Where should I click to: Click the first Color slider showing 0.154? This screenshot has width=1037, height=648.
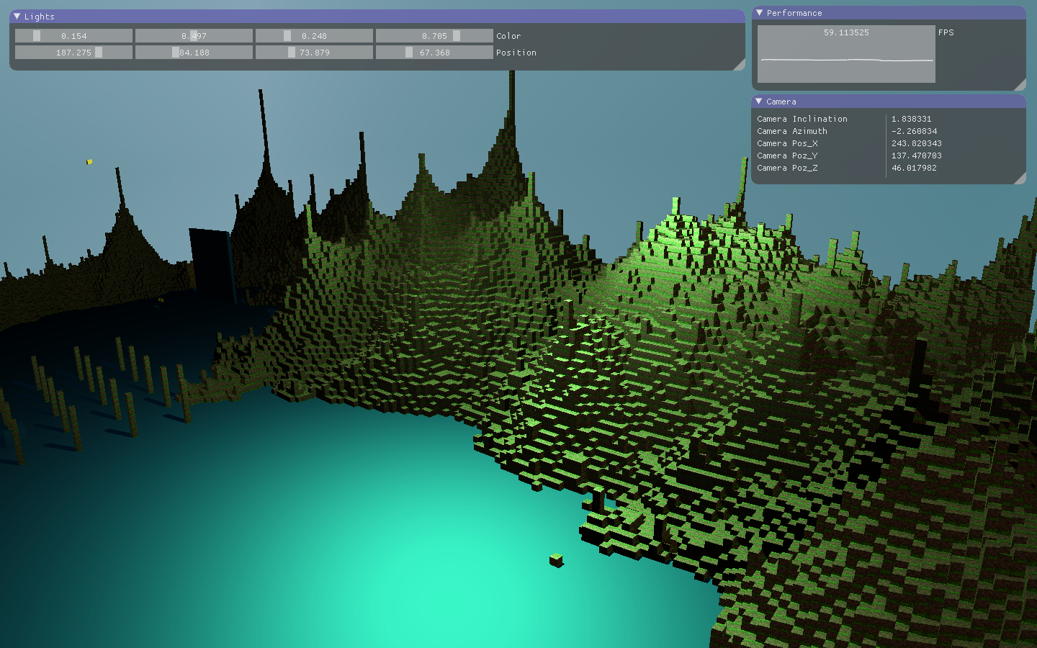pos(73,36)
